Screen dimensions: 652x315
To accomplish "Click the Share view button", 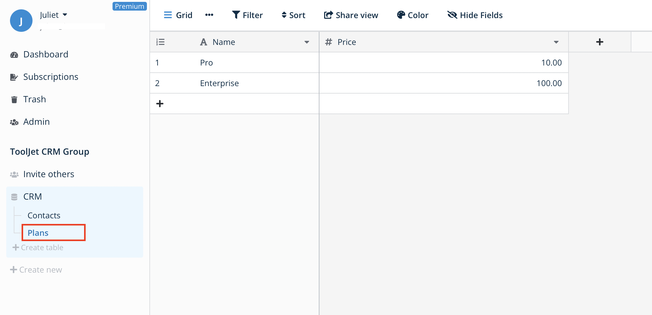I will (351, 15).
